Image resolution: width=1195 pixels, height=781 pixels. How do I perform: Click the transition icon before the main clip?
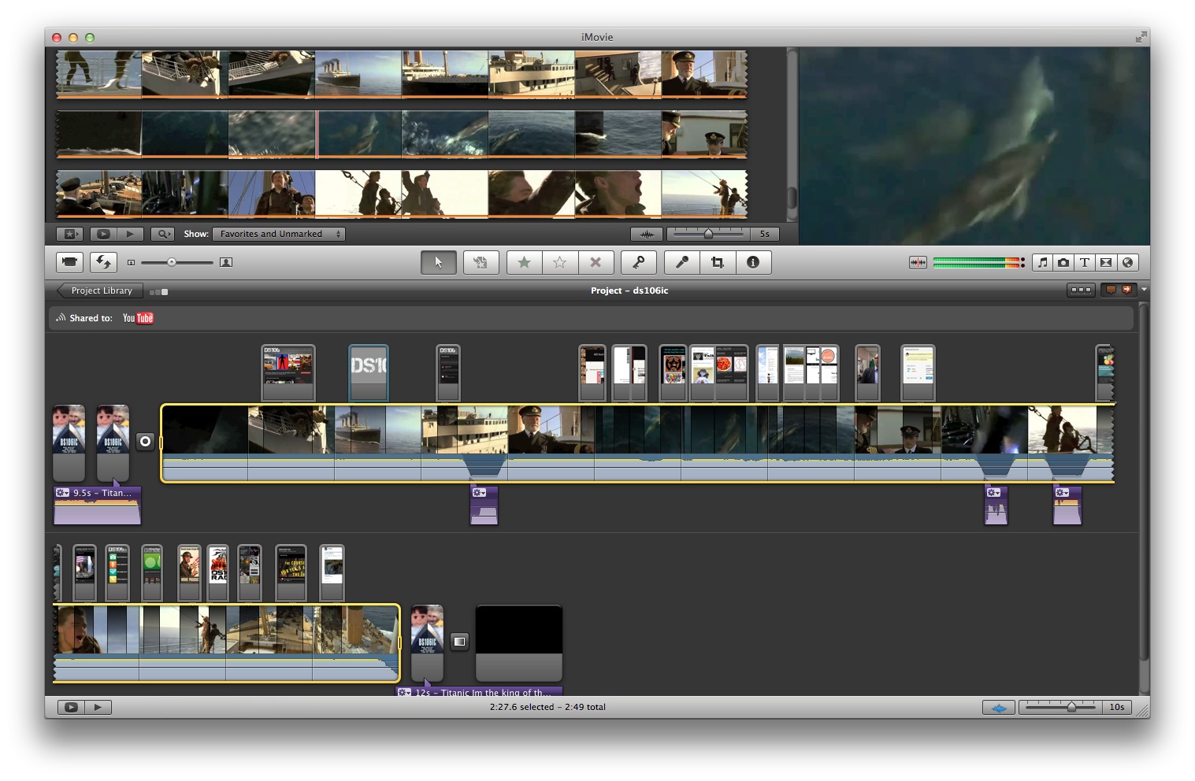click(x=145, y=442)
